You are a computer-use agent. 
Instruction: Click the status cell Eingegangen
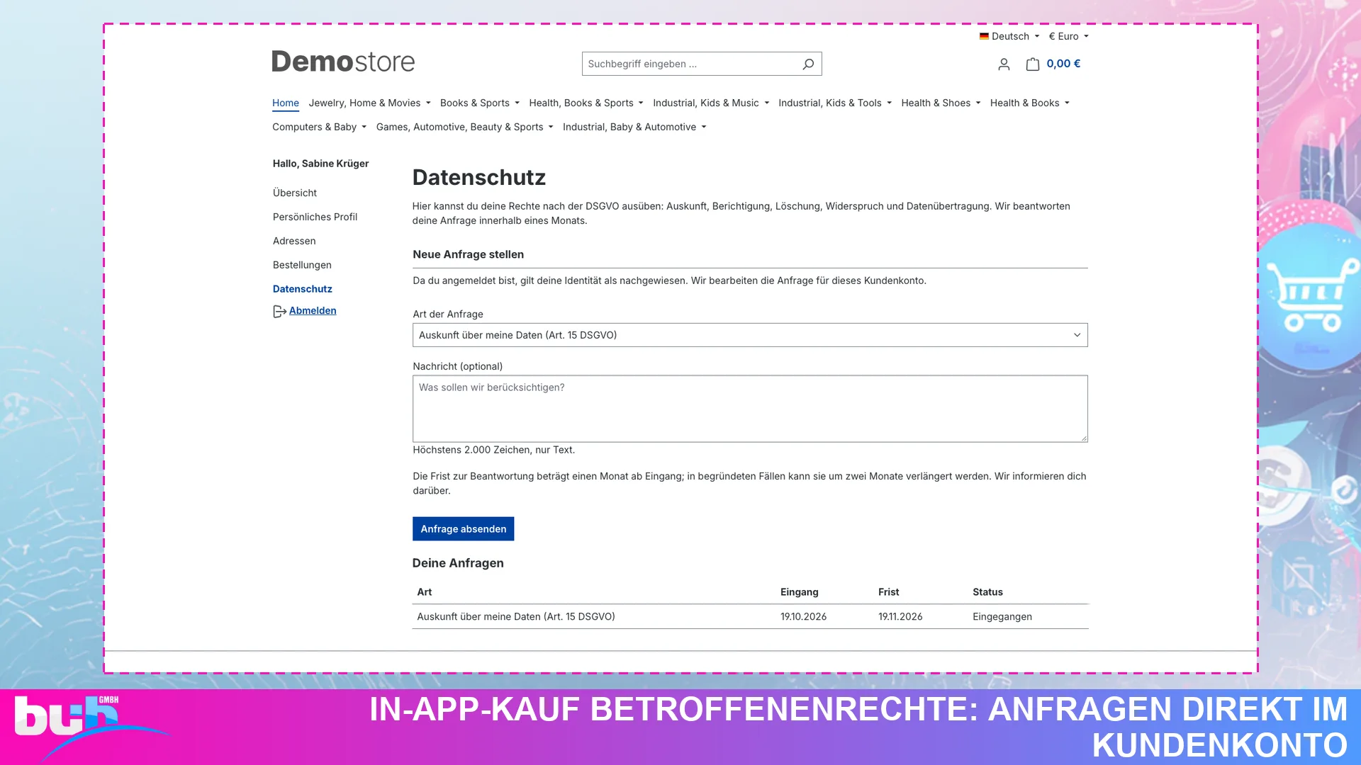coord(1002,616)
